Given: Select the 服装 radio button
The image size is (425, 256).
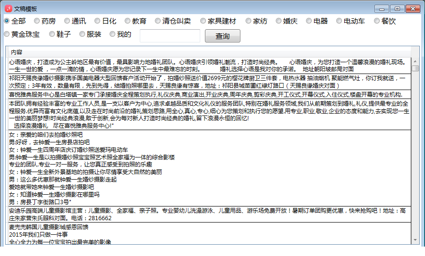Looking at the screenshot, I should [x=83, y=34].
